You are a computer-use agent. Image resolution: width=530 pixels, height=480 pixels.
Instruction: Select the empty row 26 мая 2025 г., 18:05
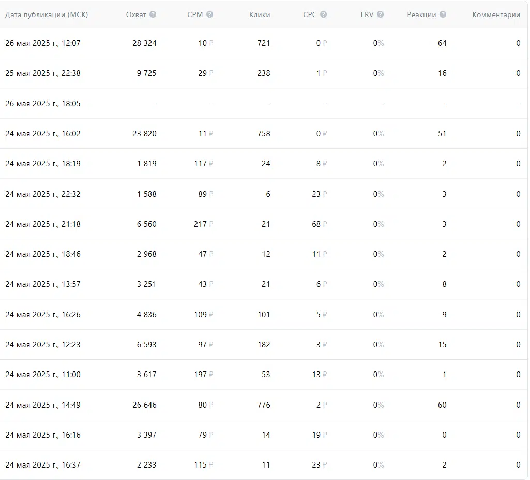[x=43, y=104]
